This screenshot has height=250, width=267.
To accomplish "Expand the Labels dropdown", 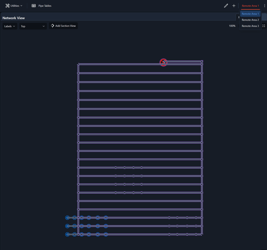I will click(x=10, y=26).
